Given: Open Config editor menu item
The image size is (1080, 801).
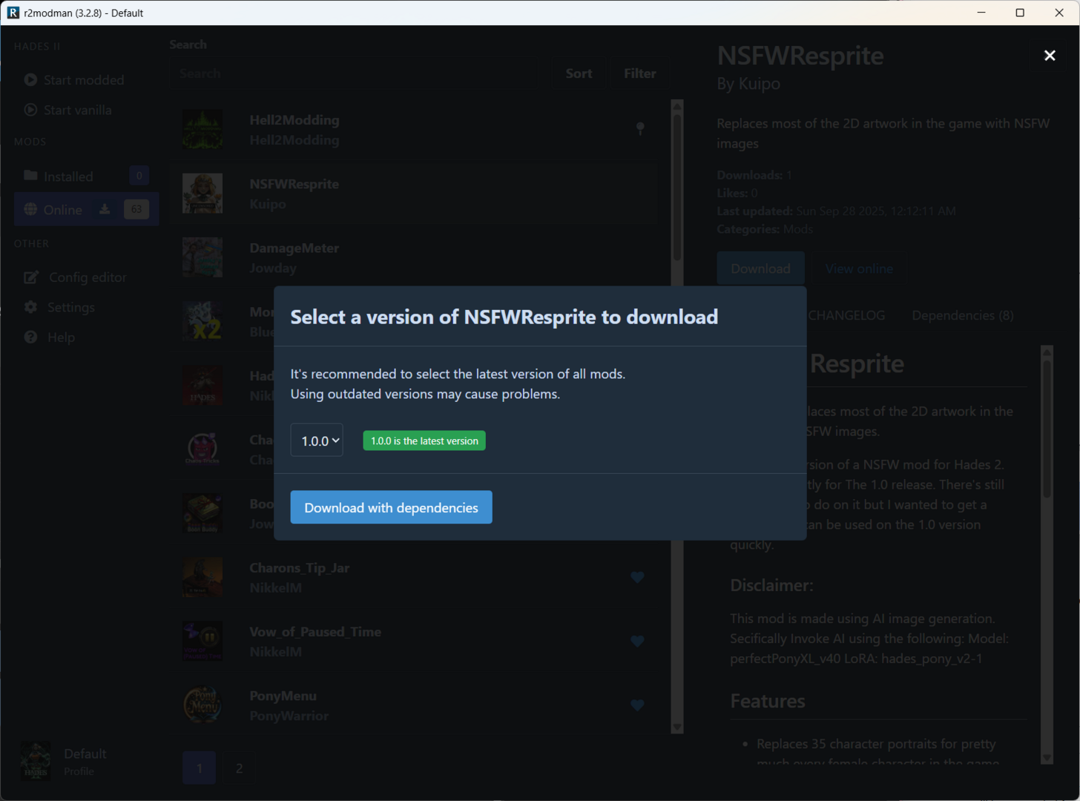Looking at the screenshot, I should [86, 277].
